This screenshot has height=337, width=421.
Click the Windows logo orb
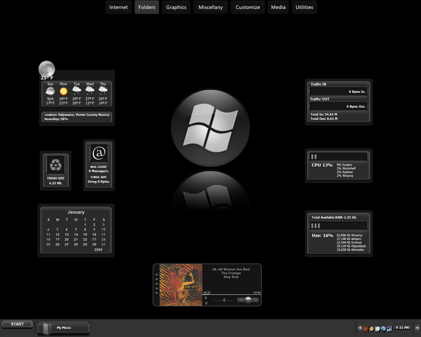pyautogui.click(x=210, y=128)
